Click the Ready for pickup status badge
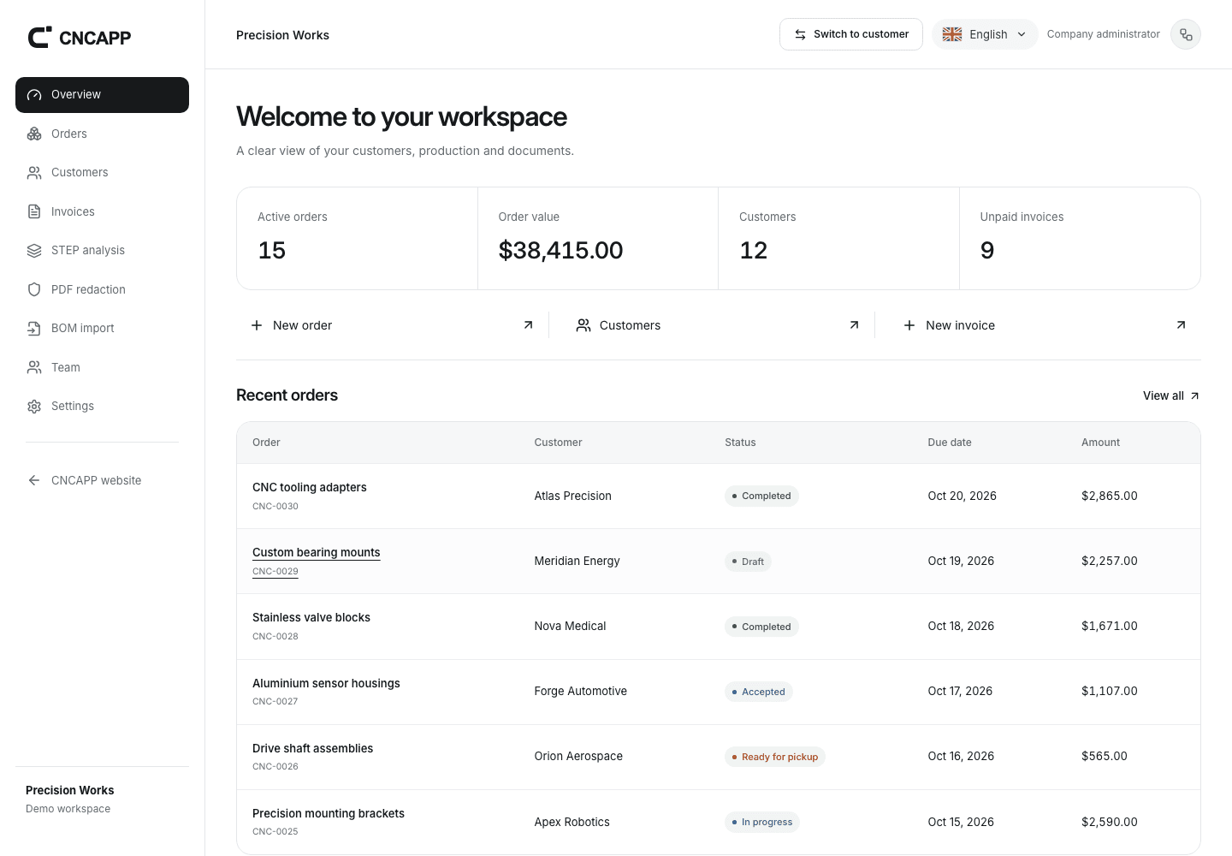 click(775, 757)
